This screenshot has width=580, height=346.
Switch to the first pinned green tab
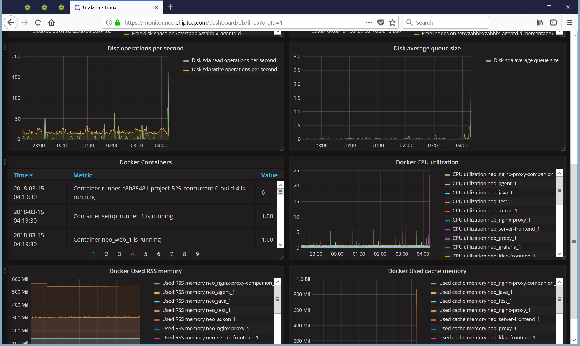(27, 7)
